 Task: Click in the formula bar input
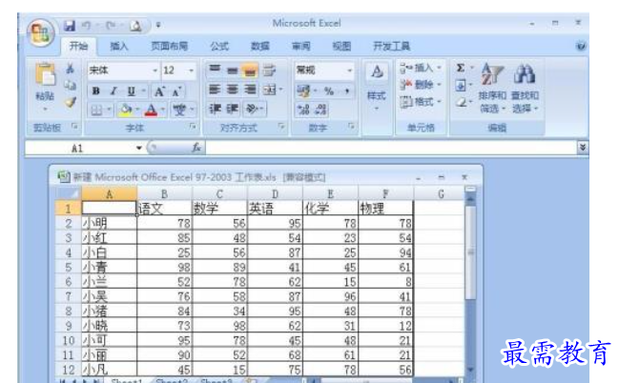[x=391, y=148]
